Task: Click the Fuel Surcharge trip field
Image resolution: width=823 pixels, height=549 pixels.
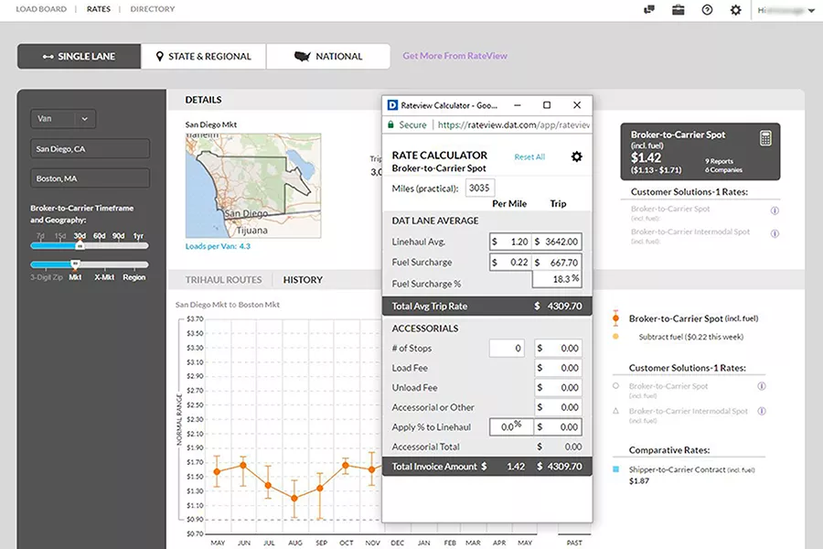Action: point(556,263)
